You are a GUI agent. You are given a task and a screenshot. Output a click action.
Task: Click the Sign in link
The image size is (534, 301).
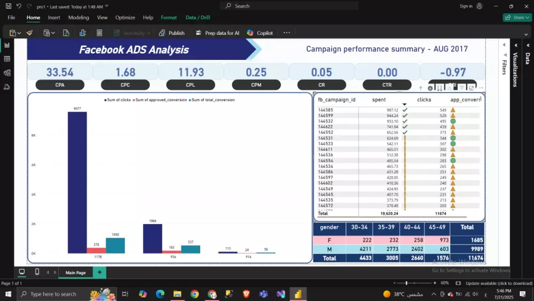point(466,6)
